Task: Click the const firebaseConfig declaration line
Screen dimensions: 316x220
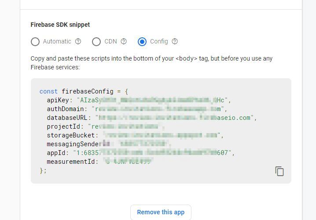Action: (x=84, y=91)
